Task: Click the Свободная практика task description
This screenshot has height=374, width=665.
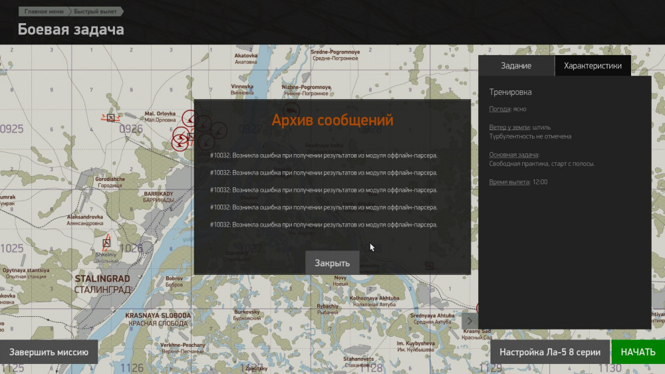Action: [x=541, y=164]
